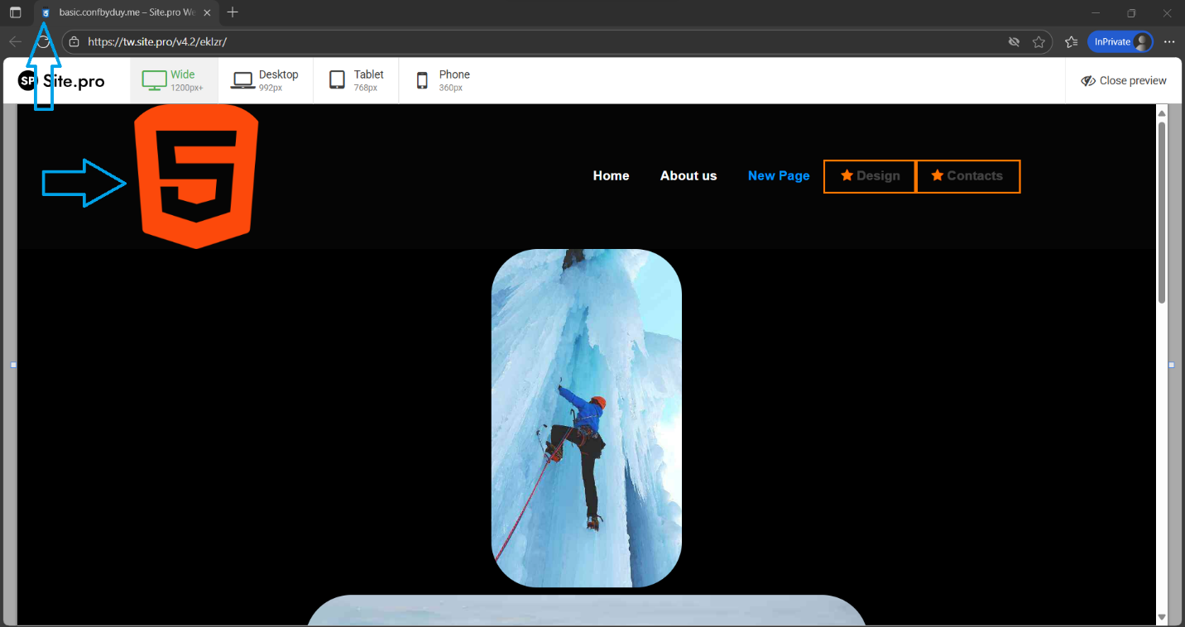
Task: Click the Contacts button
Action: pyautogui.click(x=967, y=176)
